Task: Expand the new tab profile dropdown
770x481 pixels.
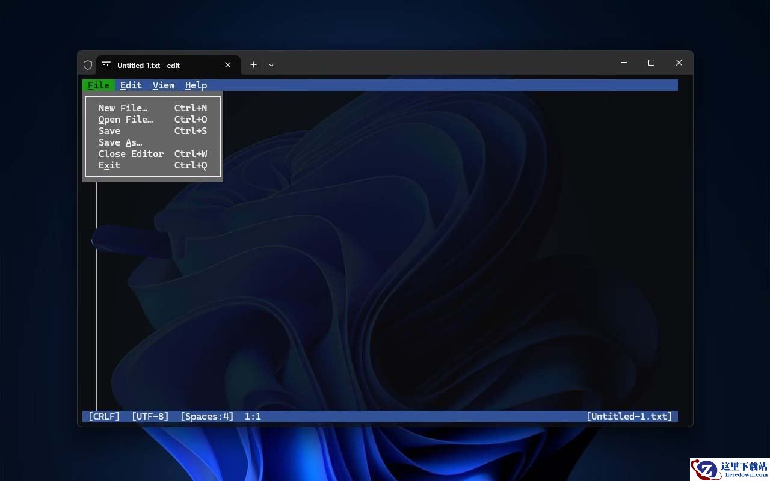Action: (271, 65)
